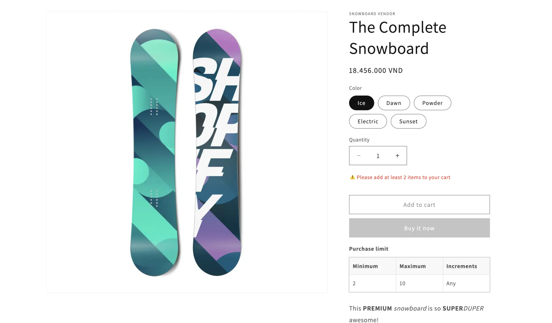Open the teal snowboard product image
The image size is (552, 323).
click(x=154, y=152)
